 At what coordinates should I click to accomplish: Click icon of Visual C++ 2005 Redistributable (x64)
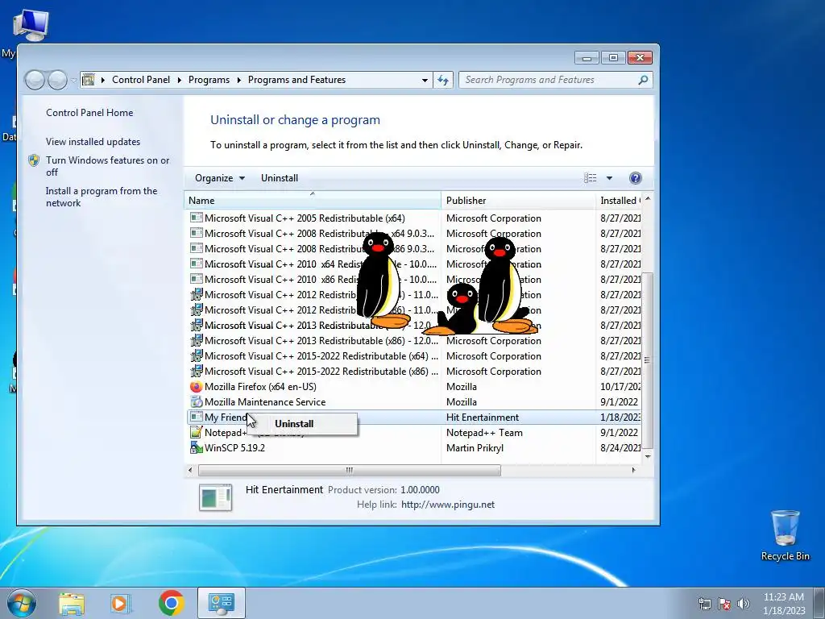197,218
